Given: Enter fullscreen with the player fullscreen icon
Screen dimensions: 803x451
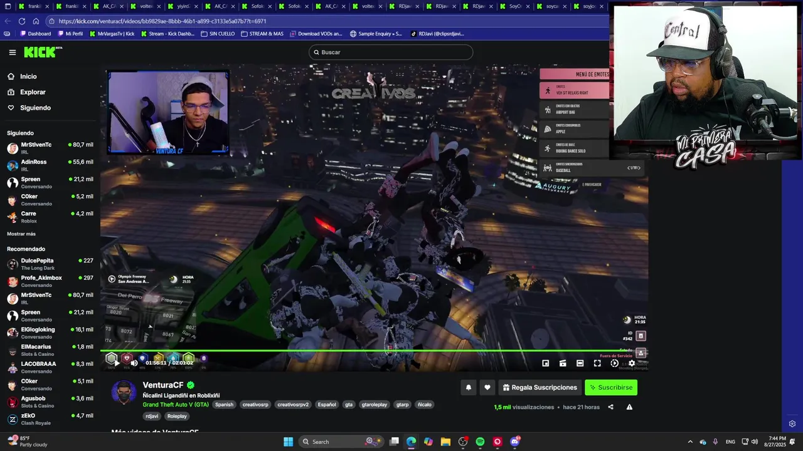Looking at the screenshot, I should tap(597, 363).
